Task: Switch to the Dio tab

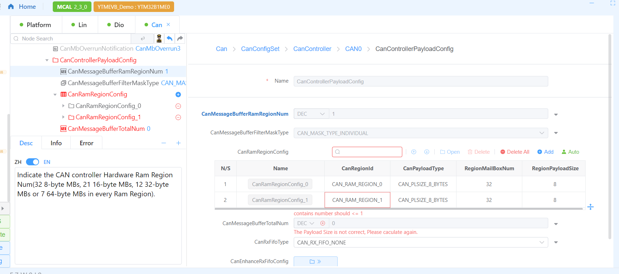Action: (x=116, y=25)
